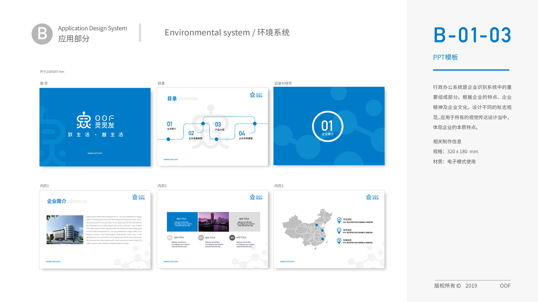
Task: Click ADD TITLE beside the 02 circle
Action: tap(210, 238)
